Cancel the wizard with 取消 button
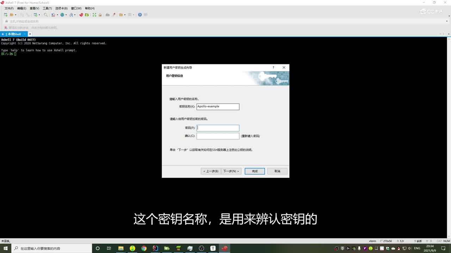The width and height of the screenshot is (451, 253). 277,171
